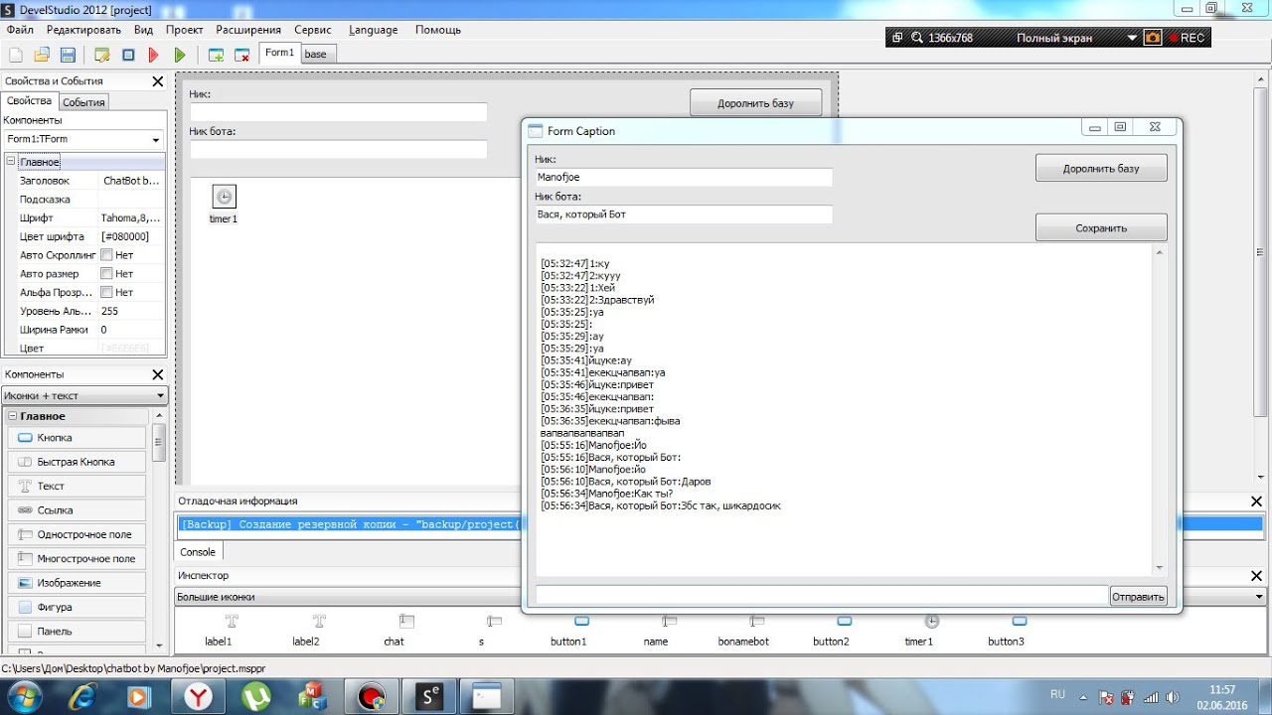Click the New project toolbar icon
The height and width of the screenshot is (715, 1272).
click(x=16, y=55)
